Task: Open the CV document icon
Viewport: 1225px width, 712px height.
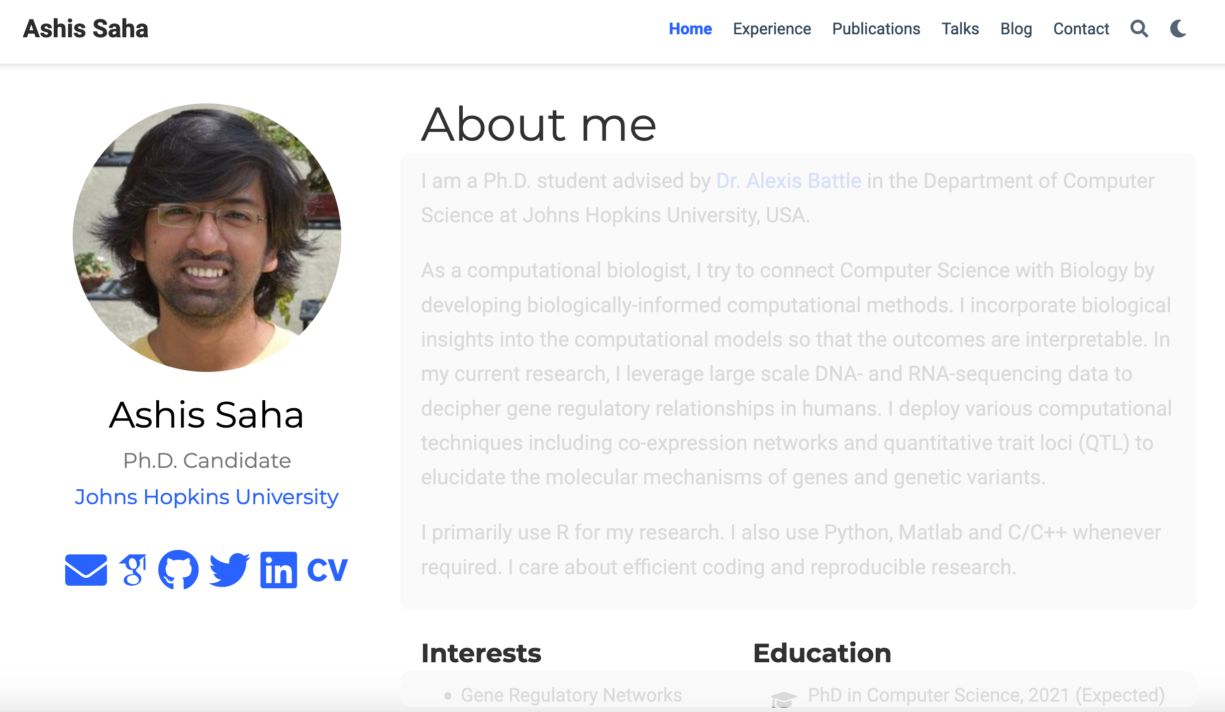Action: [x=327, y=570]
